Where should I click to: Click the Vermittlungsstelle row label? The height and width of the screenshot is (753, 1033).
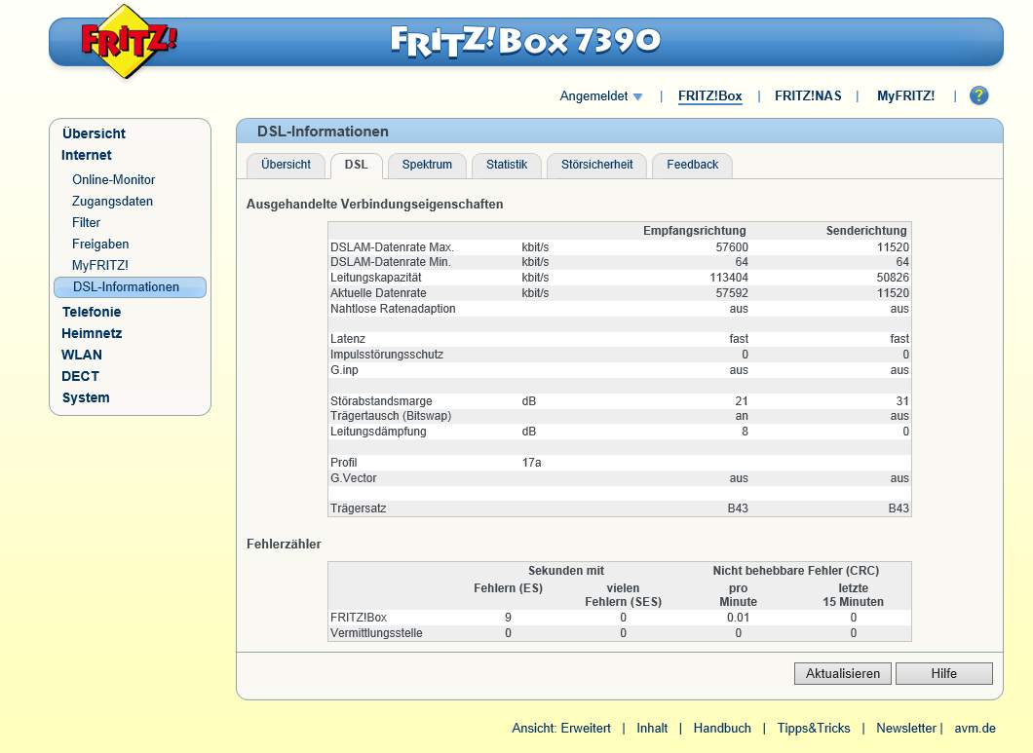click(x=376, y=633)
